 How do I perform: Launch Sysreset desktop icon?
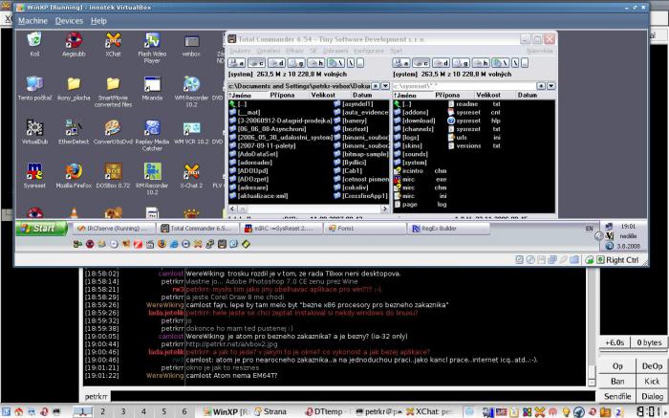(34, 176)
